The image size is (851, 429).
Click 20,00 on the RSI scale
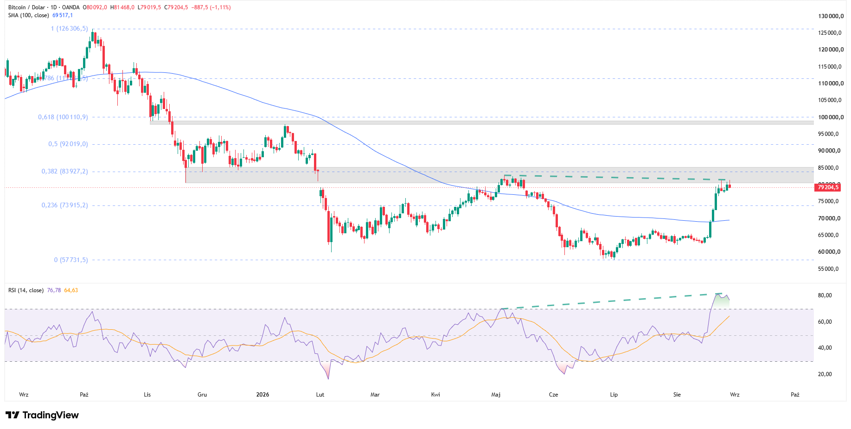tap(825, 374)
